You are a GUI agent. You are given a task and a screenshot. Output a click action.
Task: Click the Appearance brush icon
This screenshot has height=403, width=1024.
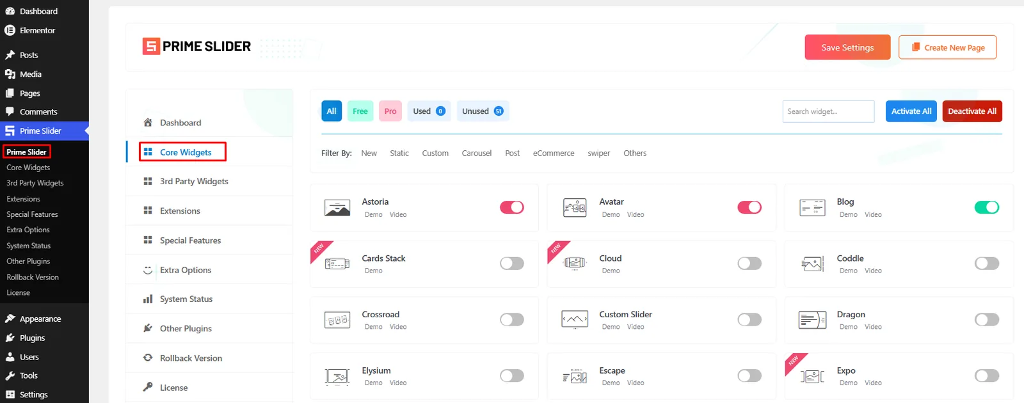(x=10, y=319)
